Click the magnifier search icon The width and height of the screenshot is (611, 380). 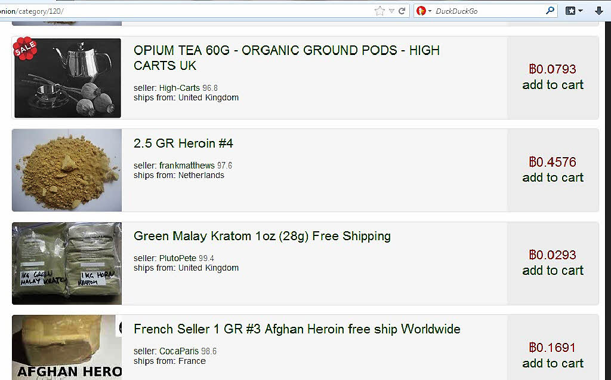click(x=550, y=11)
